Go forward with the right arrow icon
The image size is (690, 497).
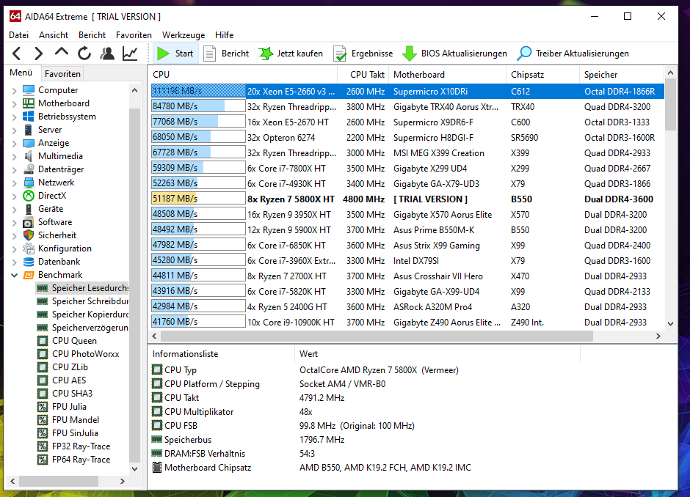tap(39, 54)
